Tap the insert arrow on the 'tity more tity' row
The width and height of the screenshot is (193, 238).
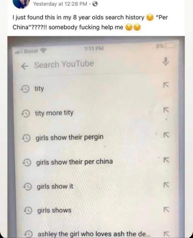(x=166, y=110)
